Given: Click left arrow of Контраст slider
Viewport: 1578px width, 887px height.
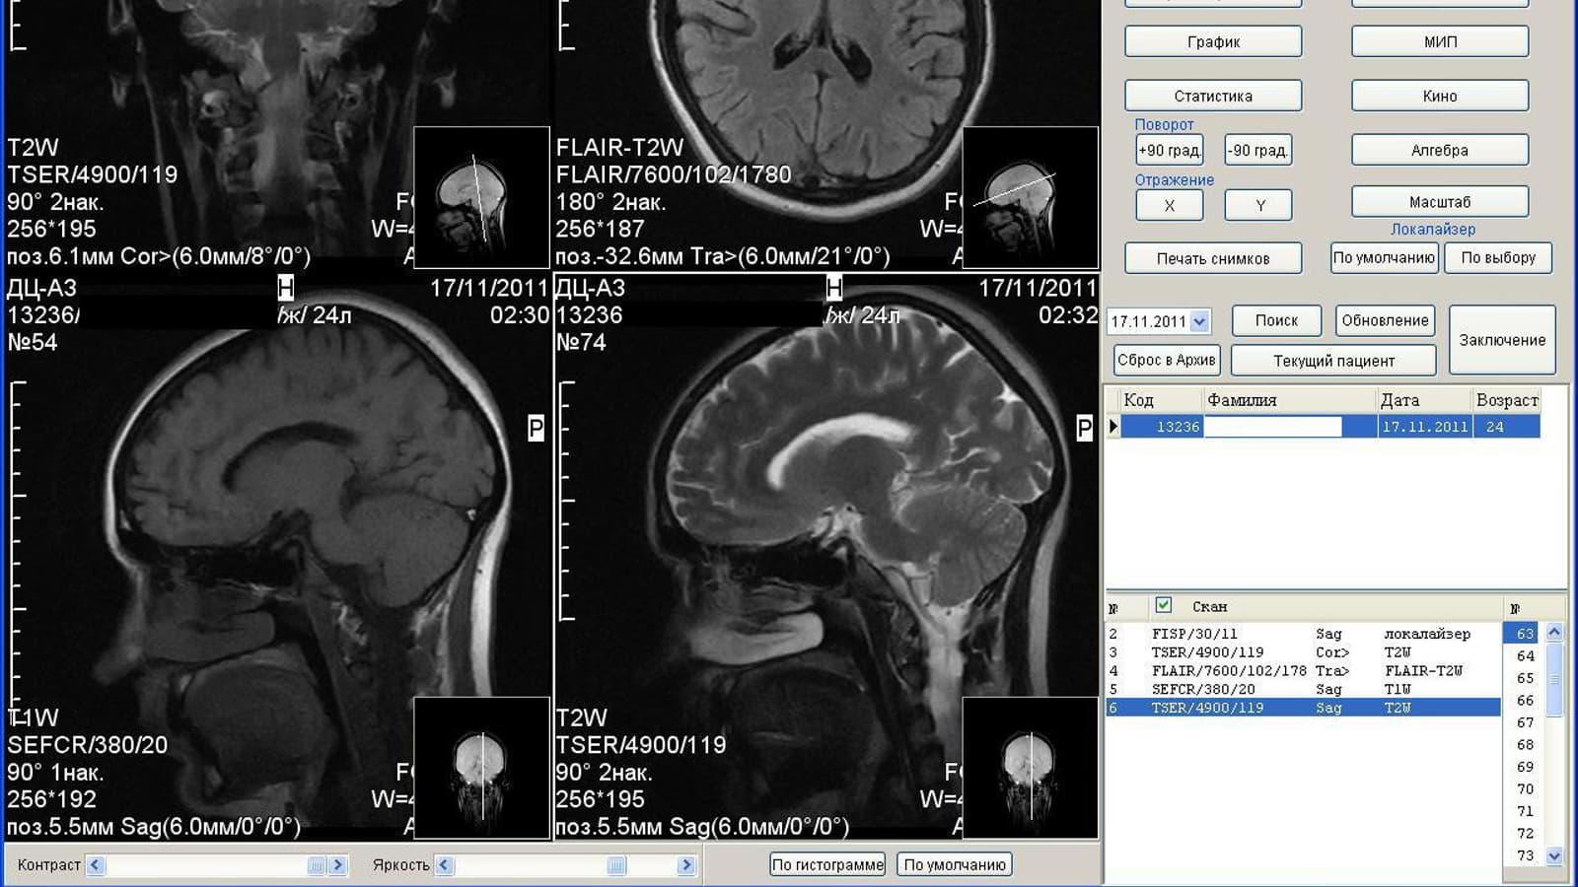Looking at the screenshot, I should coord(96,865).
